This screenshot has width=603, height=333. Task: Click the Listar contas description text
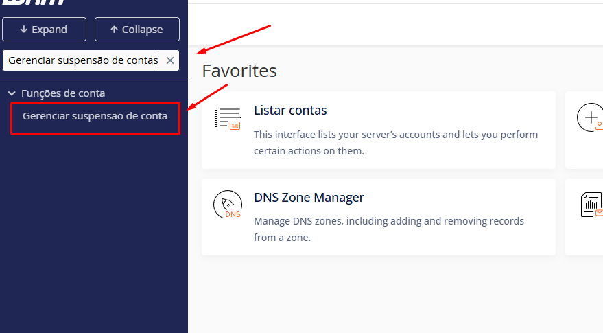pos(396,143)
